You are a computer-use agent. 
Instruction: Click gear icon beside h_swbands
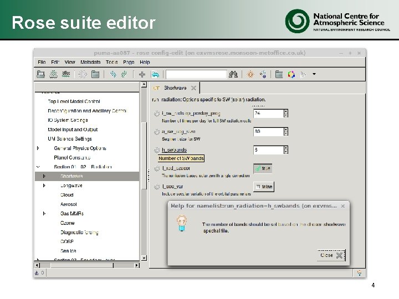point(157,150)
